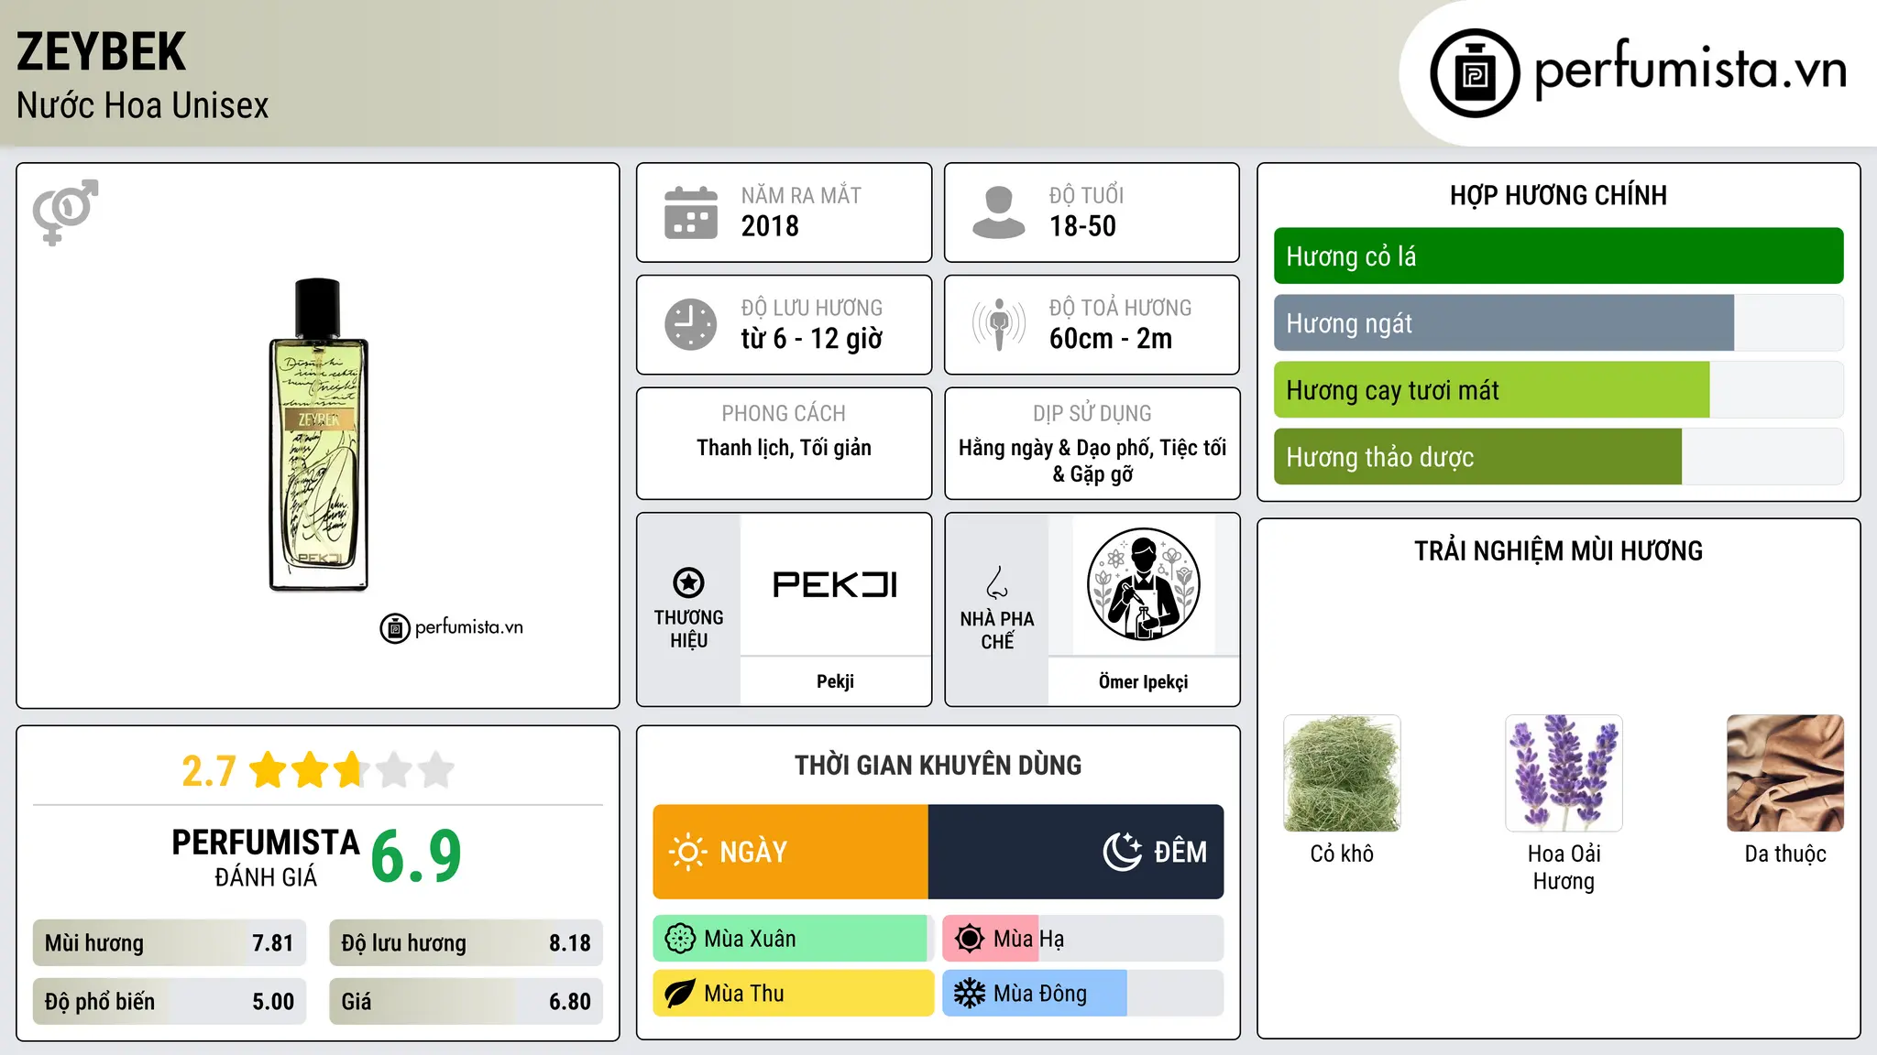Click the nose icon above Nhà pha chế

pyautogui.click(x=997, y=582)
